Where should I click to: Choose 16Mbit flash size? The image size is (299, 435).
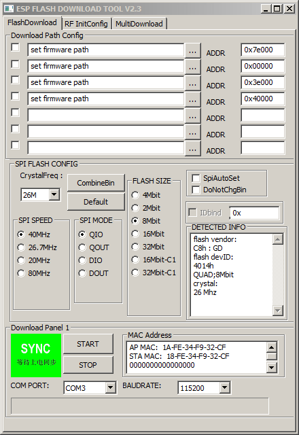[x=148, y=234]
